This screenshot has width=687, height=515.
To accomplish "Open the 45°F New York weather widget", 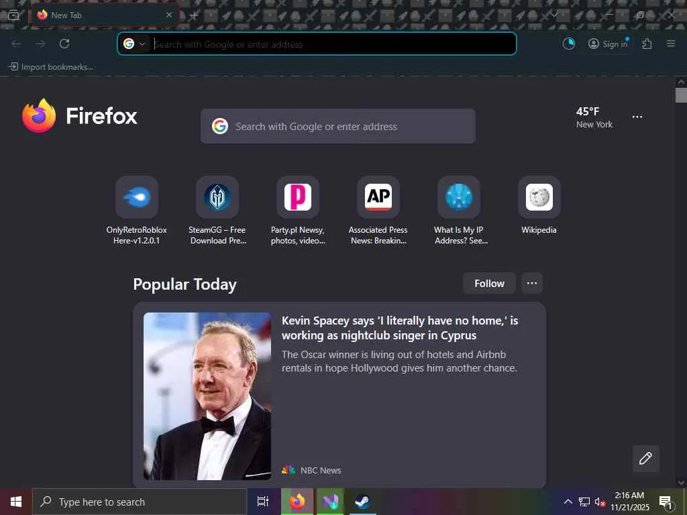I will [594, 117].
